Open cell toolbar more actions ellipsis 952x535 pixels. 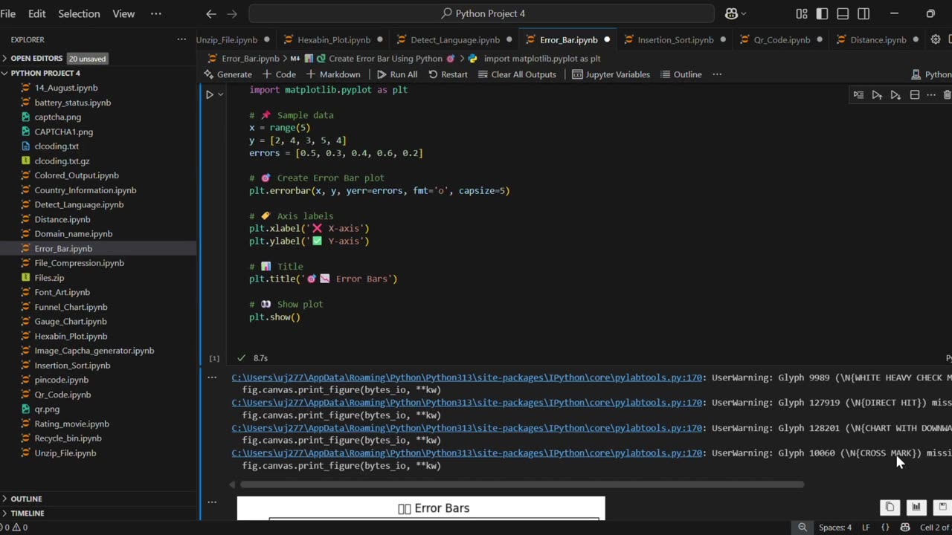click(930, 94)
